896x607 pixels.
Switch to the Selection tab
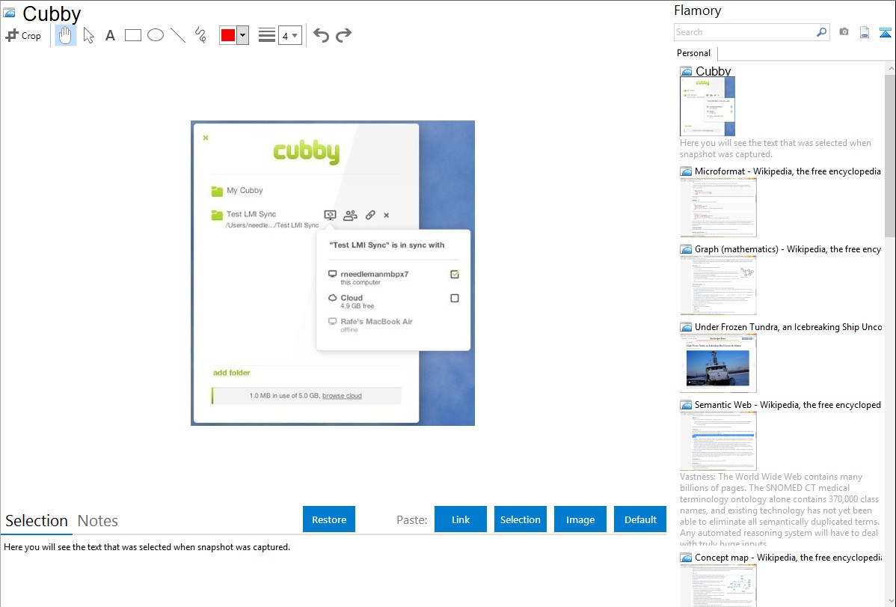(37, 521)
